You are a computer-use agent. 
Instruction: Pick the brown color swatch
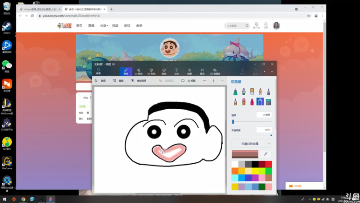(x=269, y=178)
